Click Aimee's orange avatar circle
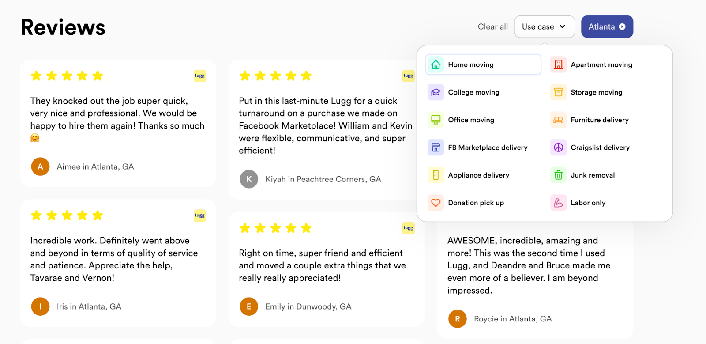706x344 pixels. point(40,166)
